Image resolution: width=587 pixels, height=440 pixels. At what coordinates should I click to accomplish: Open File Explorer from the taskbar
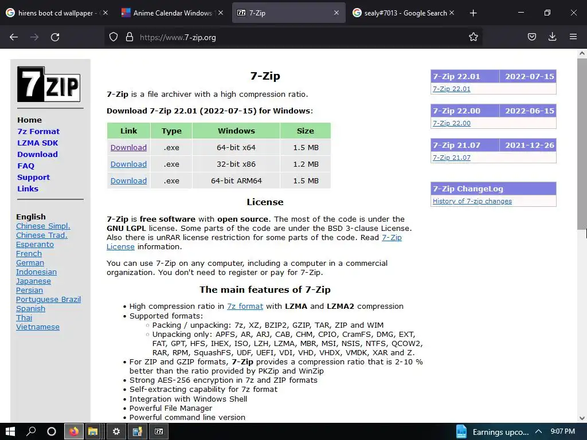pos(93,431)
